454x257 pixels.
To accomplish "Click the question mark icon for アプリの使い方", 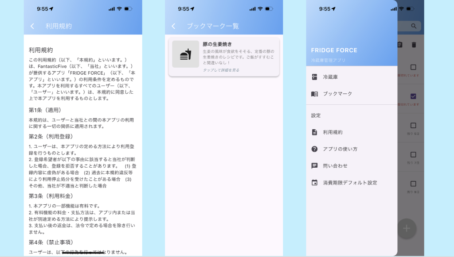I will [314, 149].
